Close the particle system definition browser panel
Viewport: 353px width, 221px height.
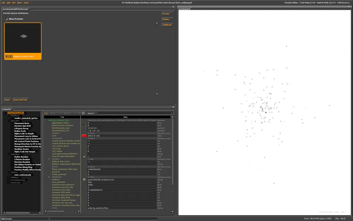click(173, 6)
